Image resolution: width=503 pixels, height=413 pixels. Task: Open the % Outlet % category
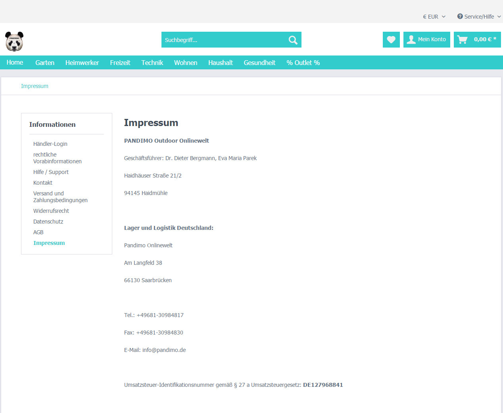point(303,63)
